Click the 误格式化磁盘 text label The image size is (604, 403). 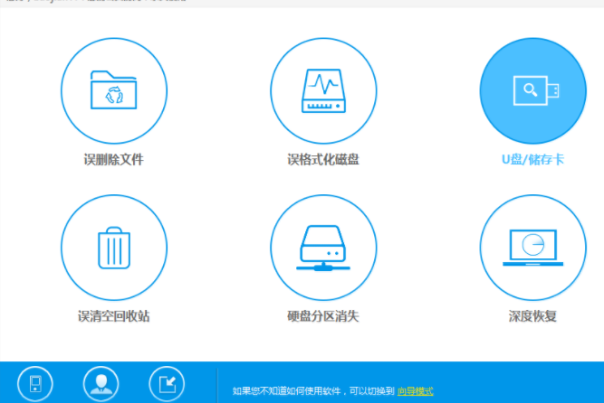tap(323, 160)
